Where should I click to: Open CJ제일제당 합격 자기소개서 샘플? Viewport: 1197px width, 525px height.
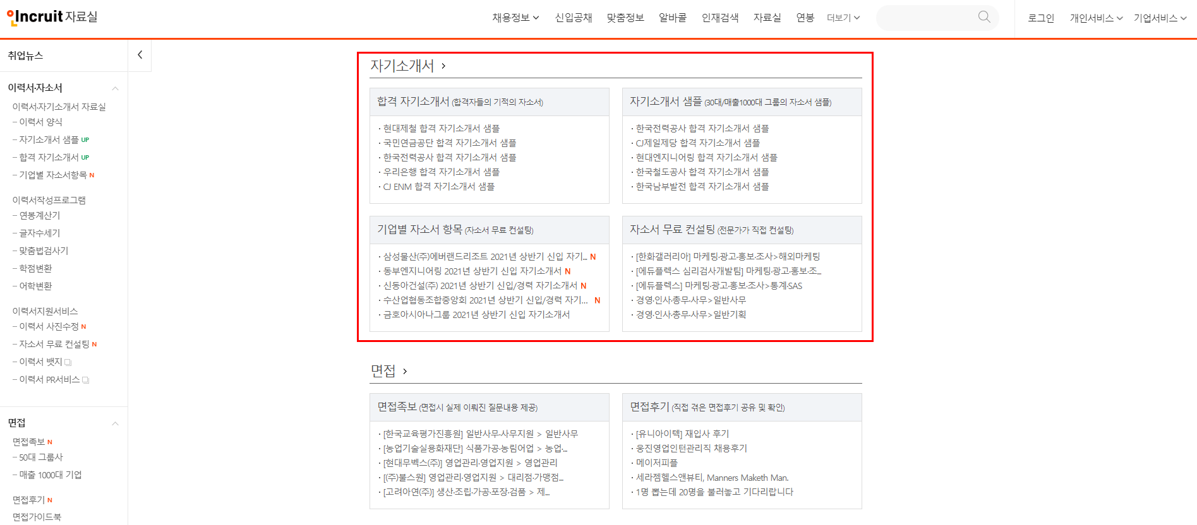tap(697, 143)
